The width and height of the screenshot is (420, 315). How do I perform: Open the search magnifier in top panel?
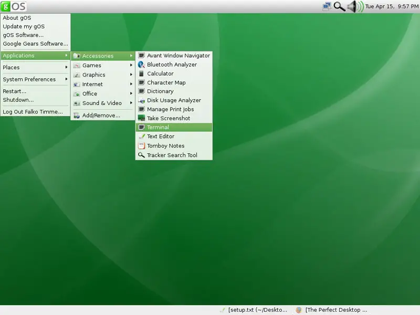pos(339,6)
